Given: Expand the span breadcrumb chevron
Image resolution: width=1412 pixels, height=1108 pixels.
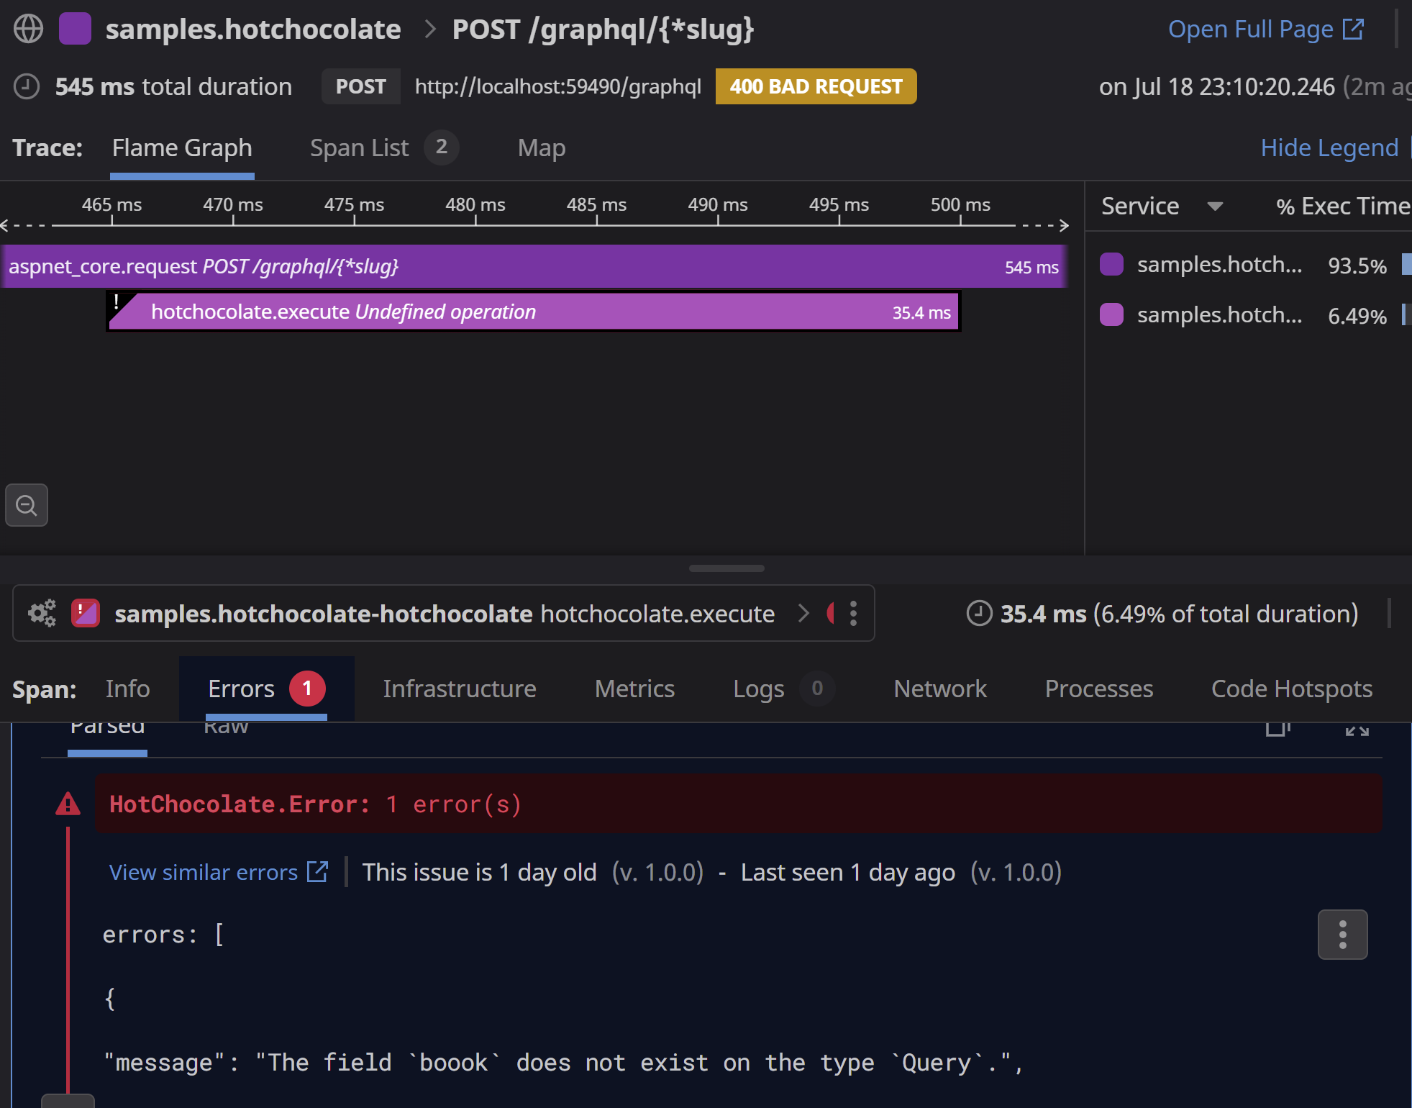Looking at the screenshot, I should (x=803, y=614).
